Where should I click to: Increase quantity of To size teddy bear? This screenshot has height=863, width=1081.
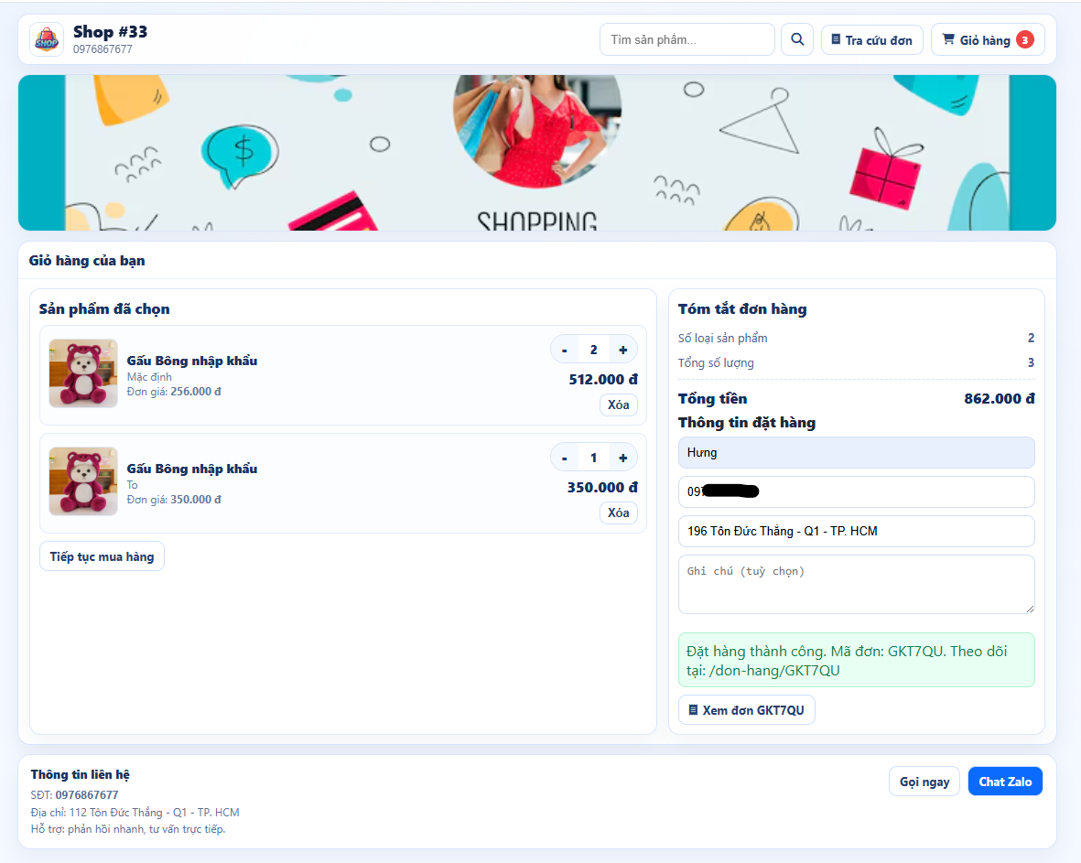pos(622,458)
